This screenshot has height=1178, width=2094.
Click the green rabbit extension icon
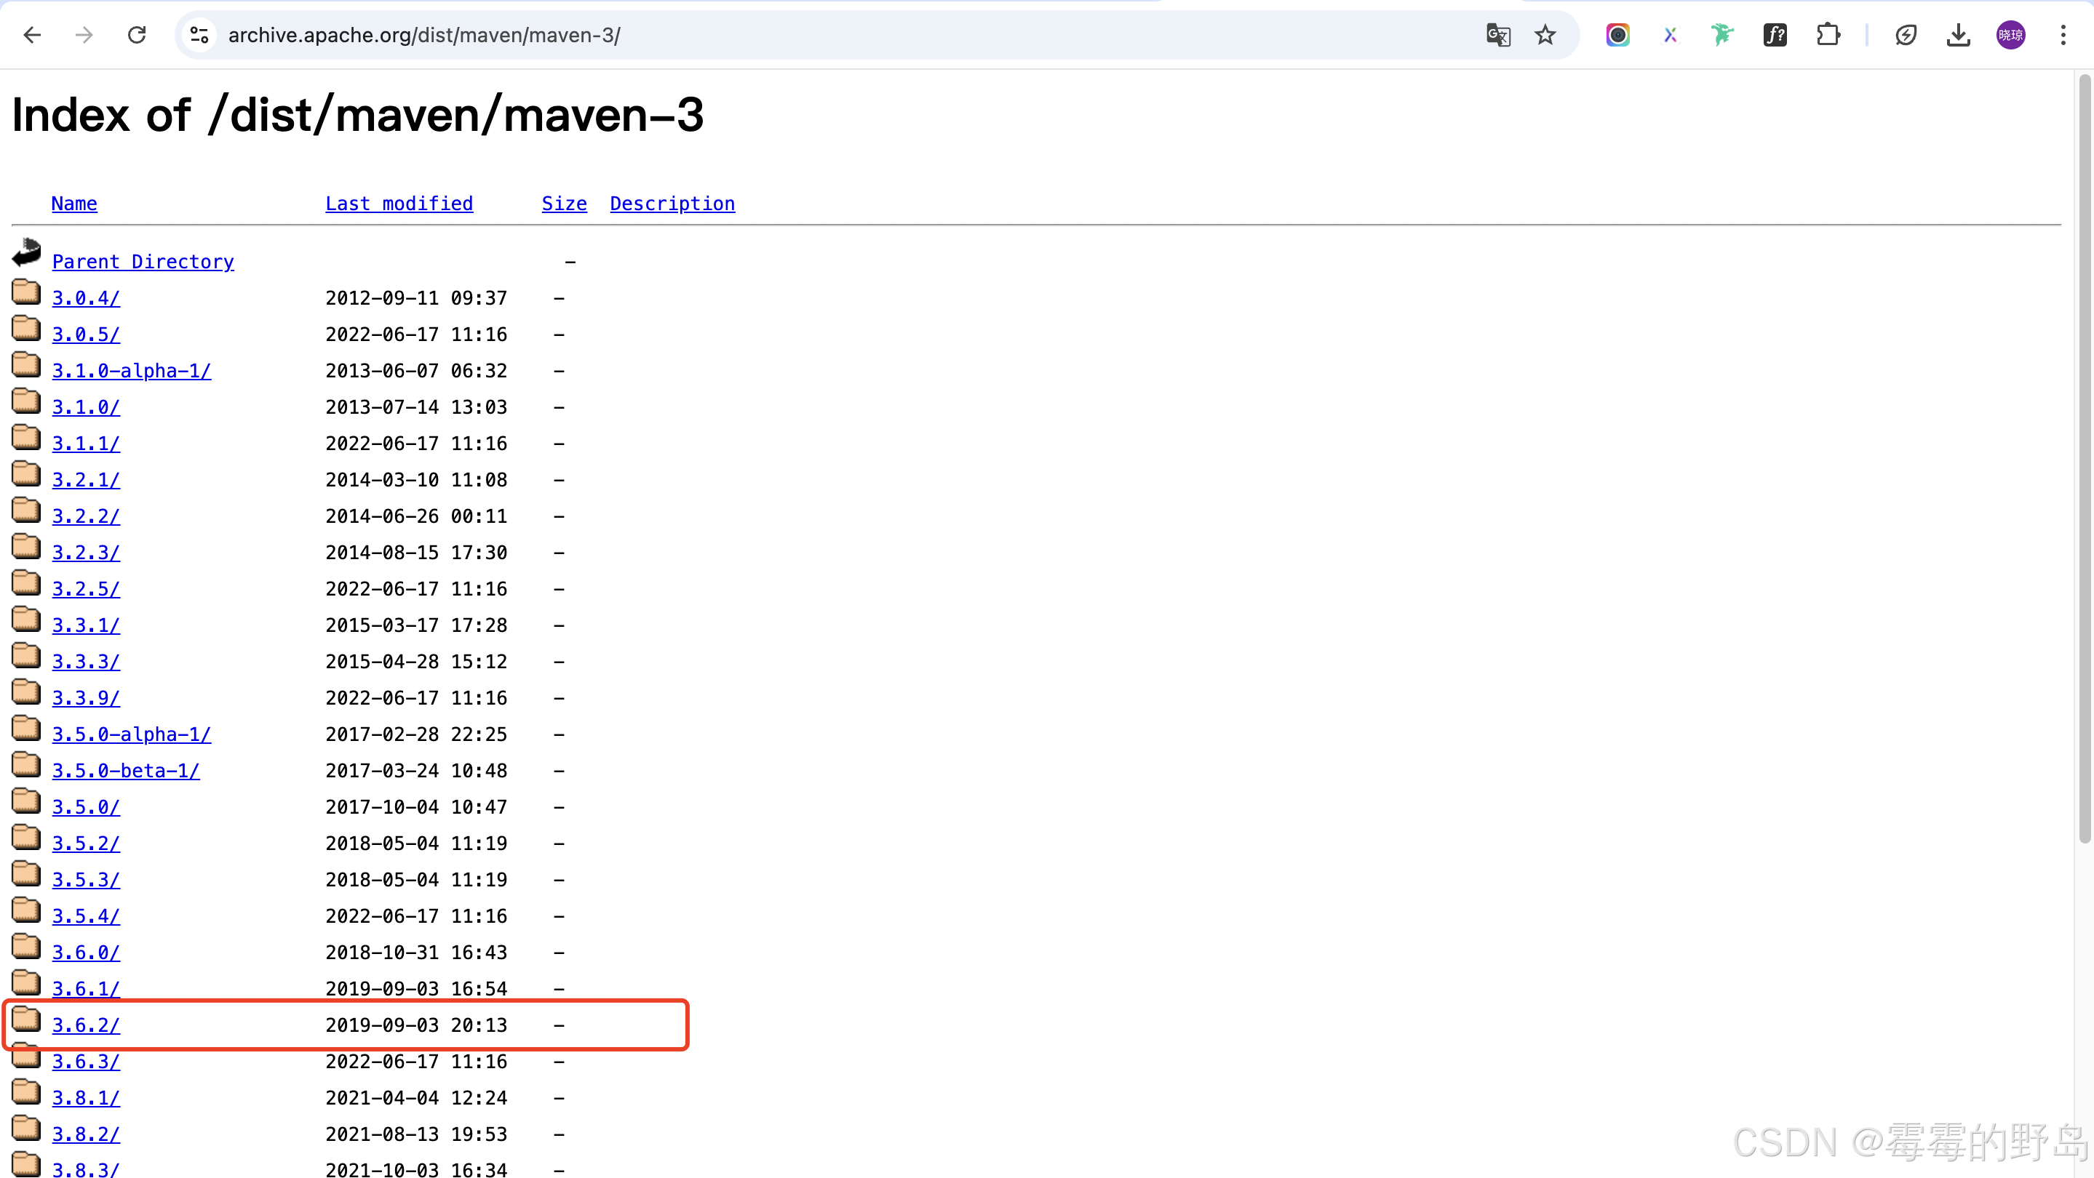(x=1722, y=35)
